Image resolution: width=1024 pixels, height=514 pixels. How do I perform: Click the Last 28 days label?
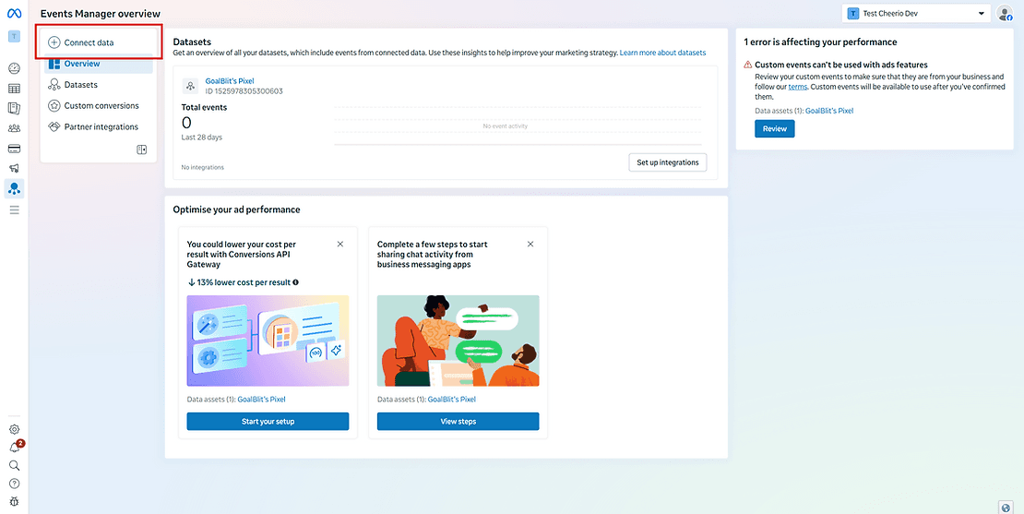(202, 137)
